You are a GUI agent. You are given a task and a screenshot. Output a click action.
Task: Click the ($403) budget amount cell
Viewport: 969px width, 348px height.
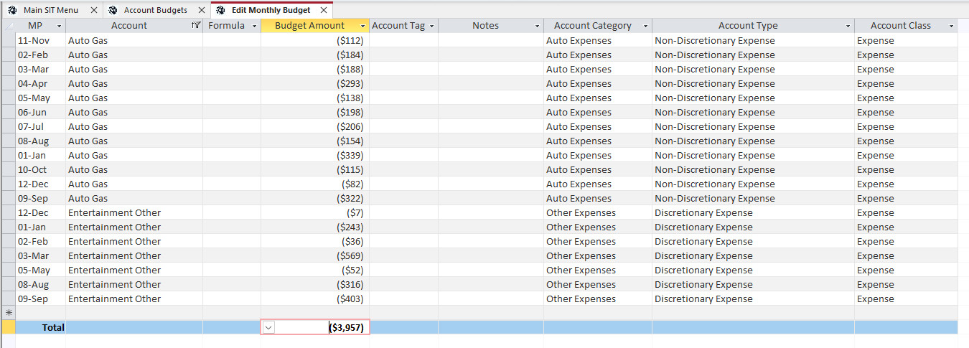click(x=315, y=298)
